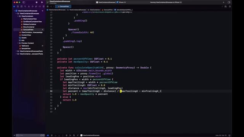Open the Test navigator diamond icon
Image resolution: width=244 pixels, height=137 pixels.
(32, 6)
